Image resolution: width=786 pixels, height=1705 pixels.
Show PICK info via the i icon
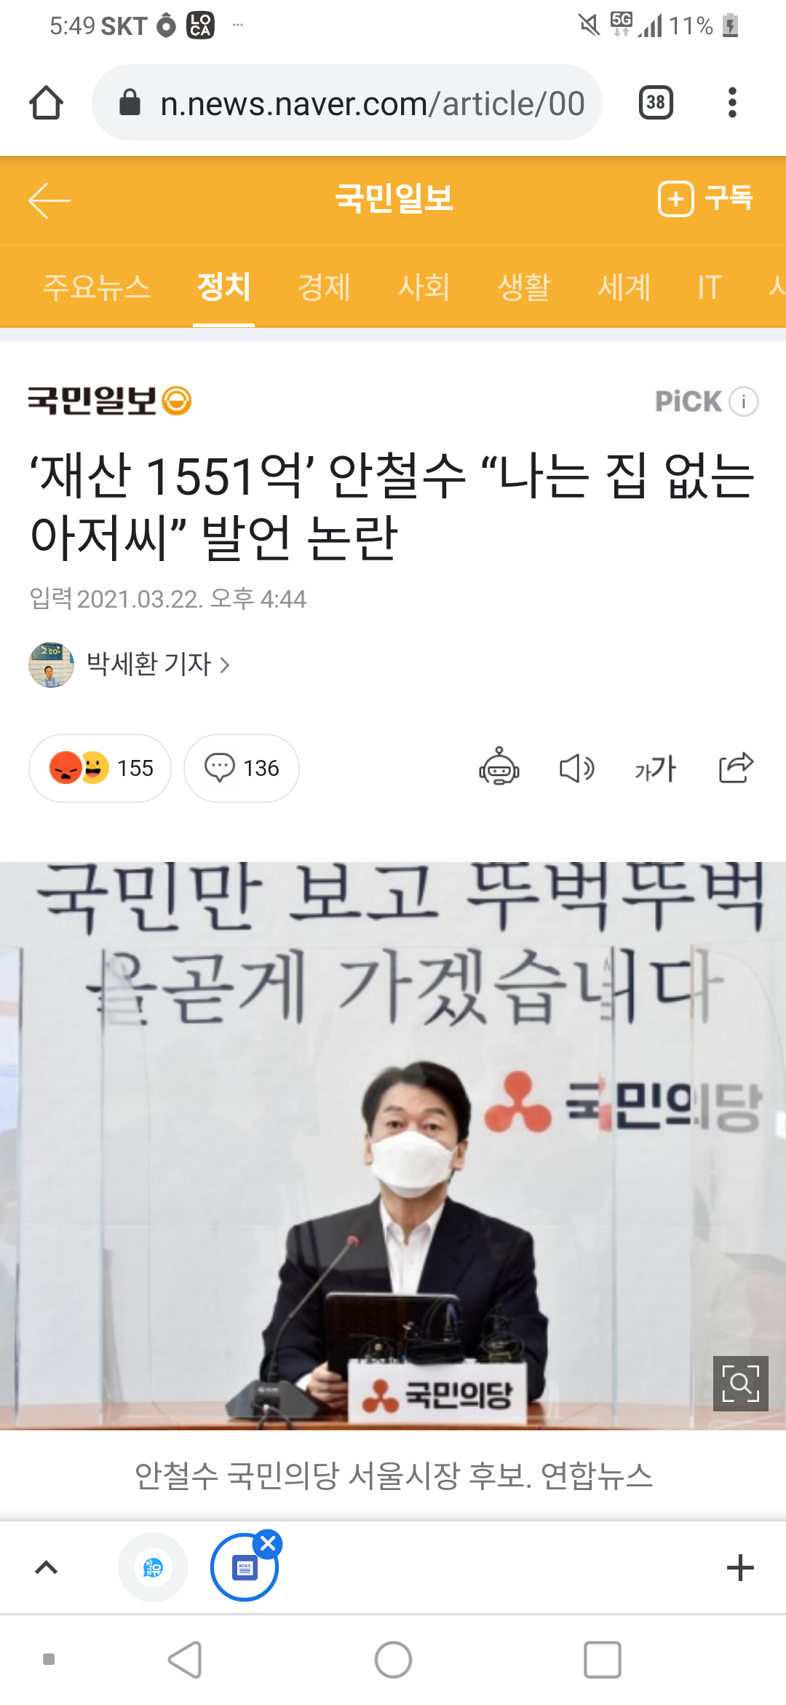point(744,401)
